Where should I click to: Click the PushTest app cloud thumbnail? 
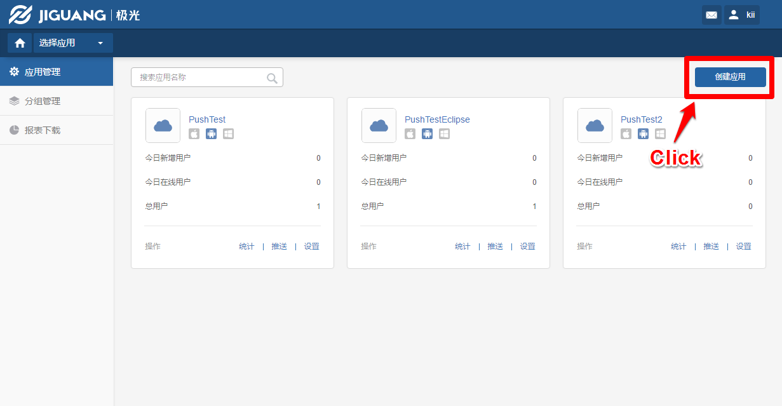click(x=163, y=125)
